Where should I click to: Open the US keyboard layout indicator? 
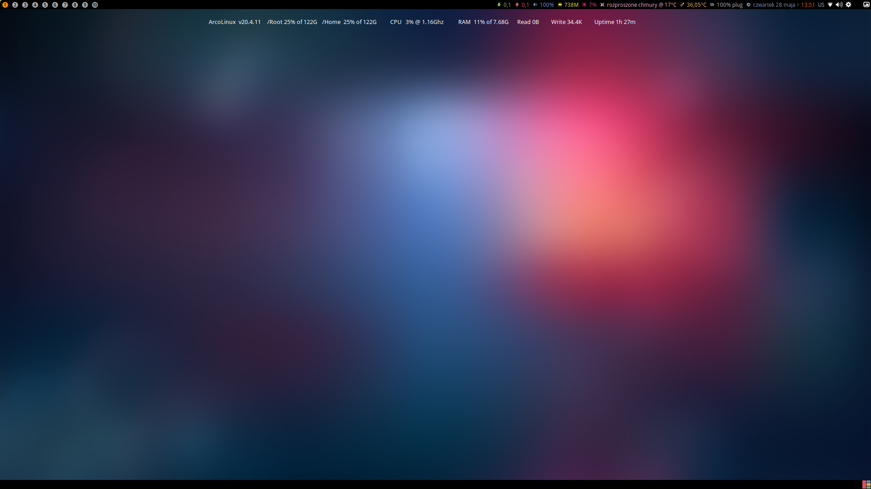coord(821,5)
